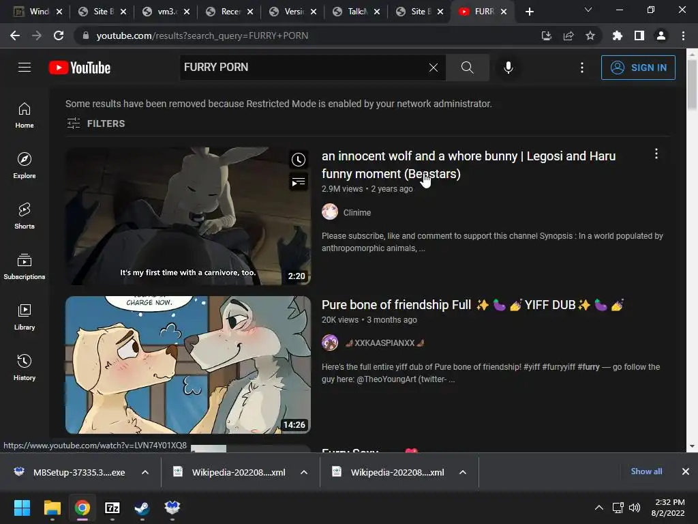Click the page vertical scrollbar
Image resolution: width=698 pixels, height=524 pixels.
click(x=693, y=85)
